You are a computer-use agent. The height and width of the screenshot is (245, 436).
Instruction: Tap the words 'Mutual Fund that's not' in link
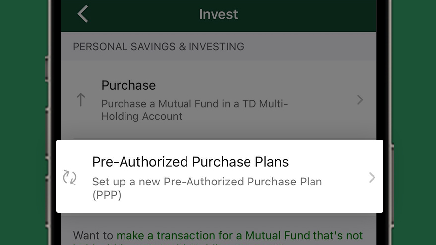coord(304,235)
